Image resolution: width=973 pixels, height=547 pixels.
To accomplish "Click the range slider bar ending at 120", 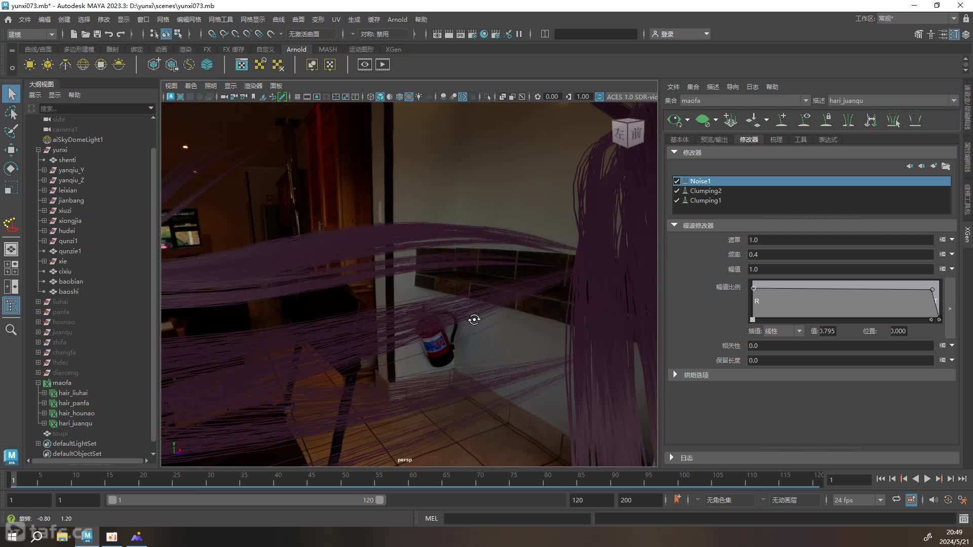I will click(x=246, y=500).
